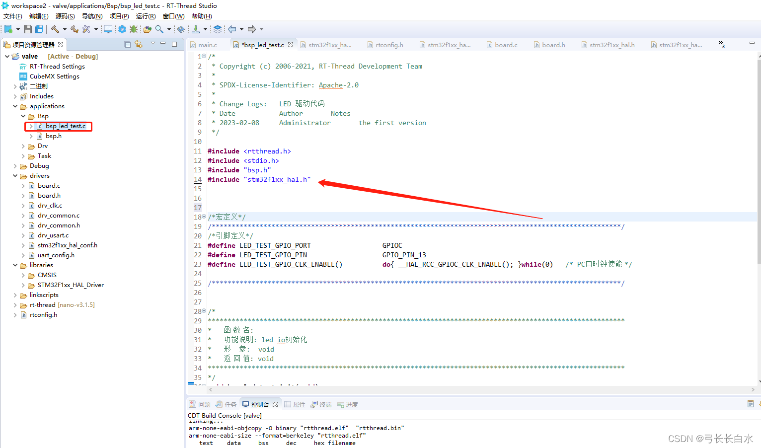Click the green bug Debug icon

(x=134, y=29)
